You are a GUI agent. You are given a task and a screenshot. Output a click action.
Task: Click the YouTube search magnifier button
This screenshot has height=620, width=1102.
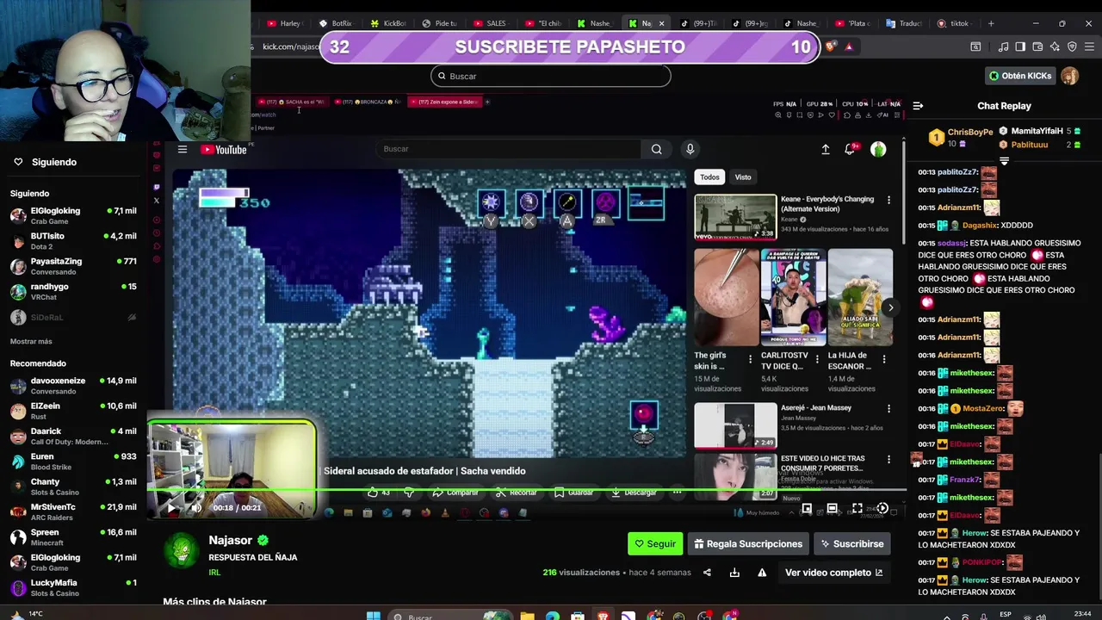point(656,149)
